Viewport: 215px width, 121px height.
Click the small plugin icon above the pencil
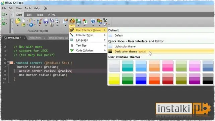coord(105,20)
